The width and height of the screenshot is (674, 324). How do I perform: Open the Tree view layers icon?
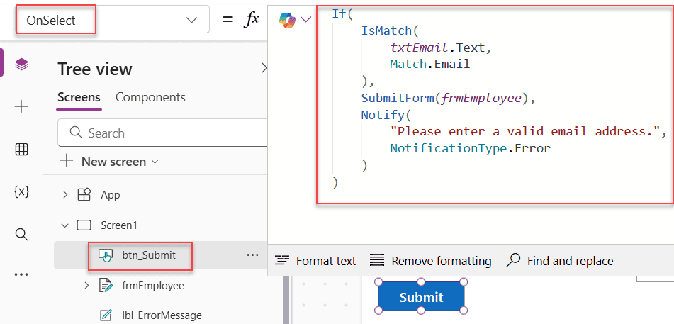pos(21,65)
